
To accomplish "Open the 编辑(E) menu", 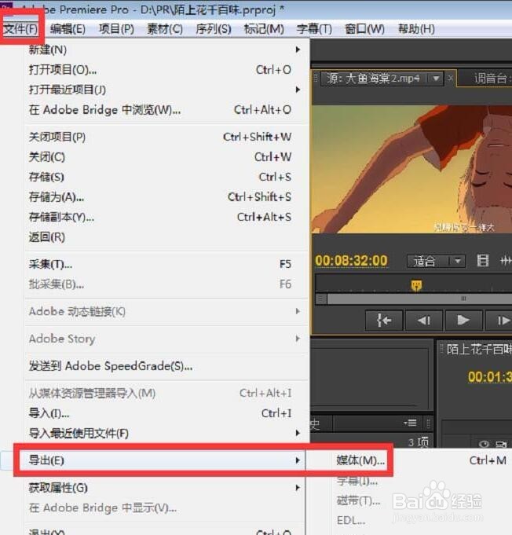I will tap(68, 28).
